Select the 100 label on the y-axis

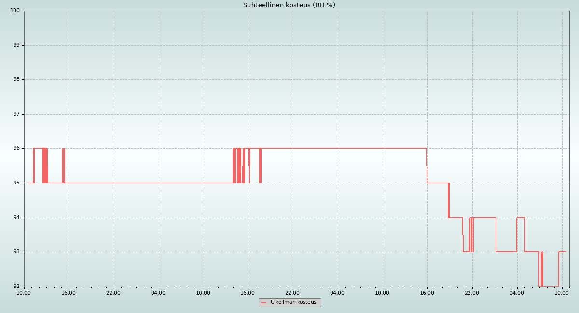pos(15,11)
